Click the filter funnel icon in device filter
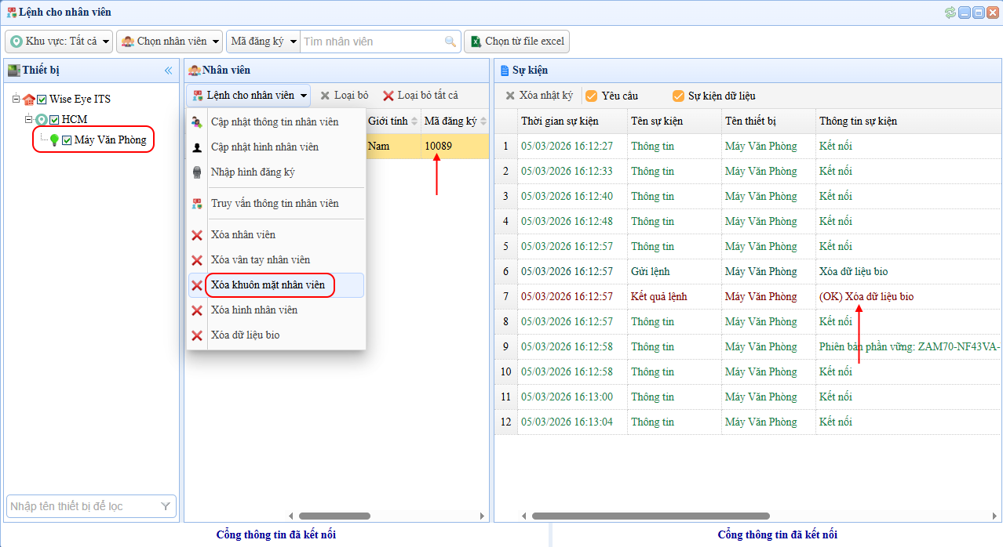Screen dimensions: 1003x547 [166, 507]
